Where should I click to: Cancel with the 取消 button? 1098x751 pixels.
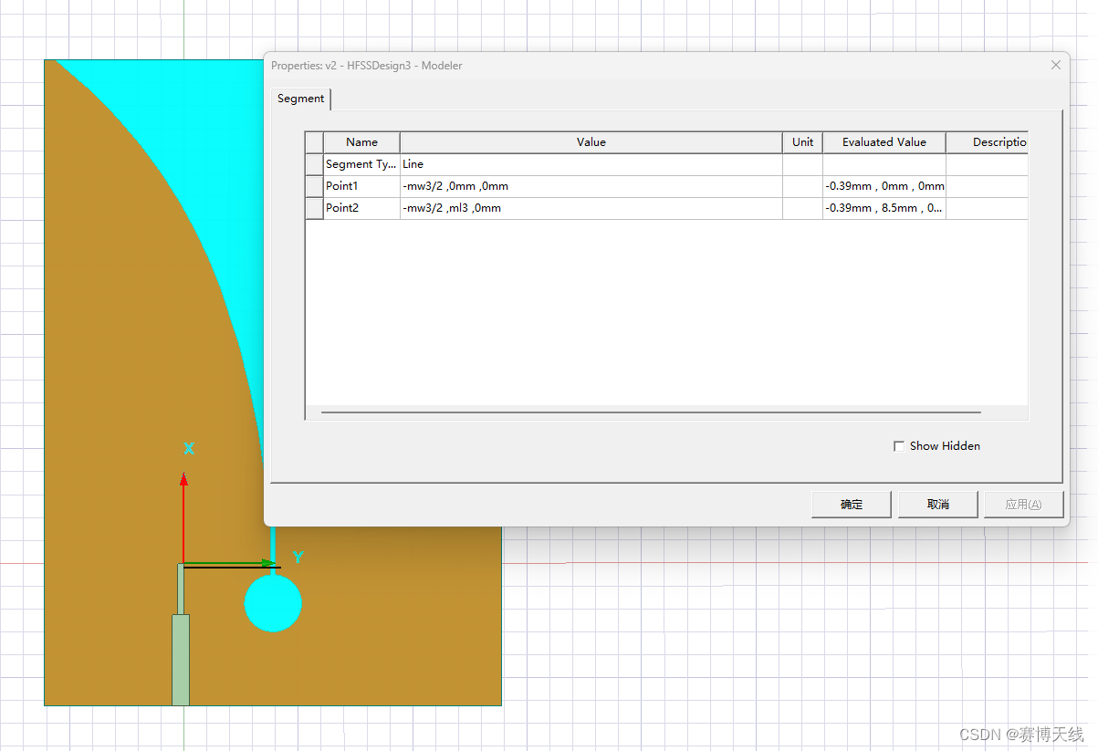[x=937, y=505]
